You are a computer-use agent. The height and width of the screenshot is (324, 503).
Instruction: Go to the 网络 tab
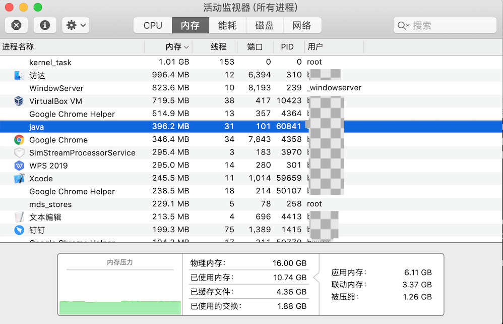[x=302, y=25]
